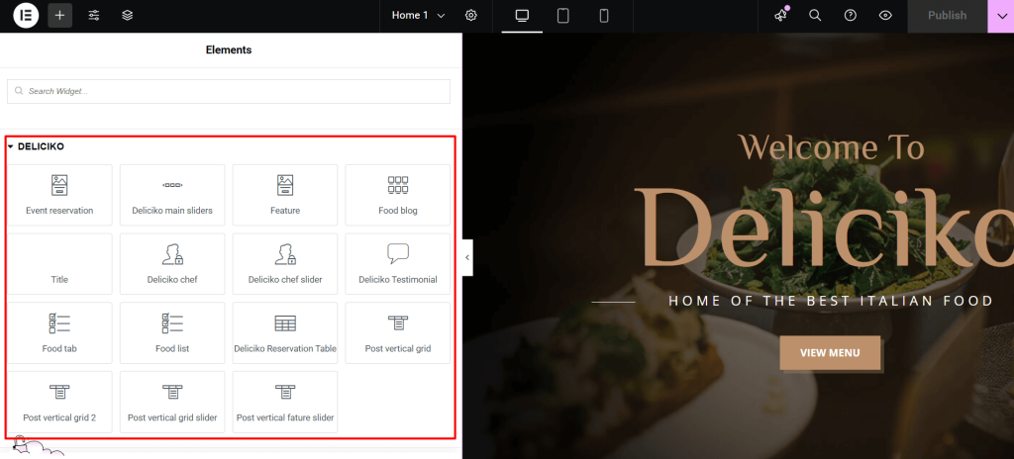The height and width of the screenshot is (459, 1014).
Task: Click the plus Add Element button
Action: point(60,16)
